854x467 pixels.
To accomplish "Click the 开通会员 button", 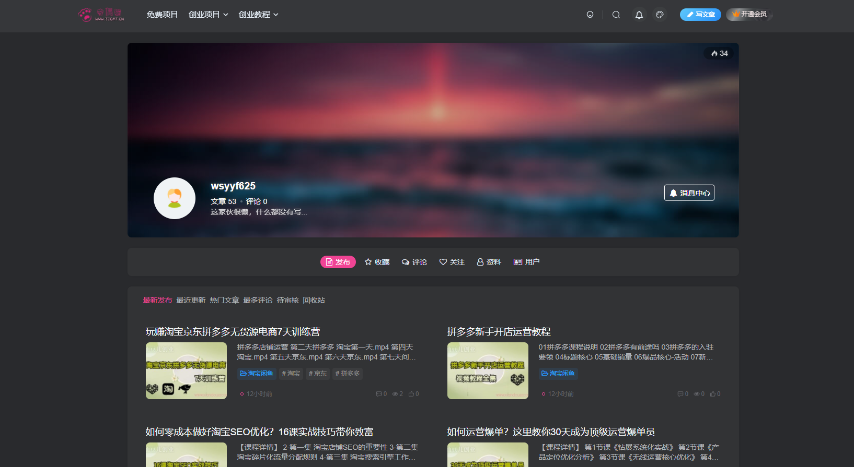I will tap(749, 15).
